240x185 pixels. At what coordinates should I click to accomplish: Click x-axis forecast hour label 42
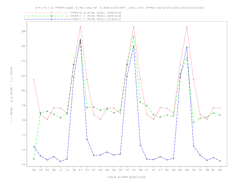[127, 170]
